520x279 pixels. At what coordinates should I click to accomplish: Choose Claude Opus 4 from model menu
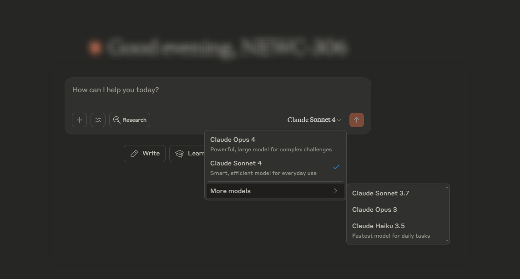point(275,144)
